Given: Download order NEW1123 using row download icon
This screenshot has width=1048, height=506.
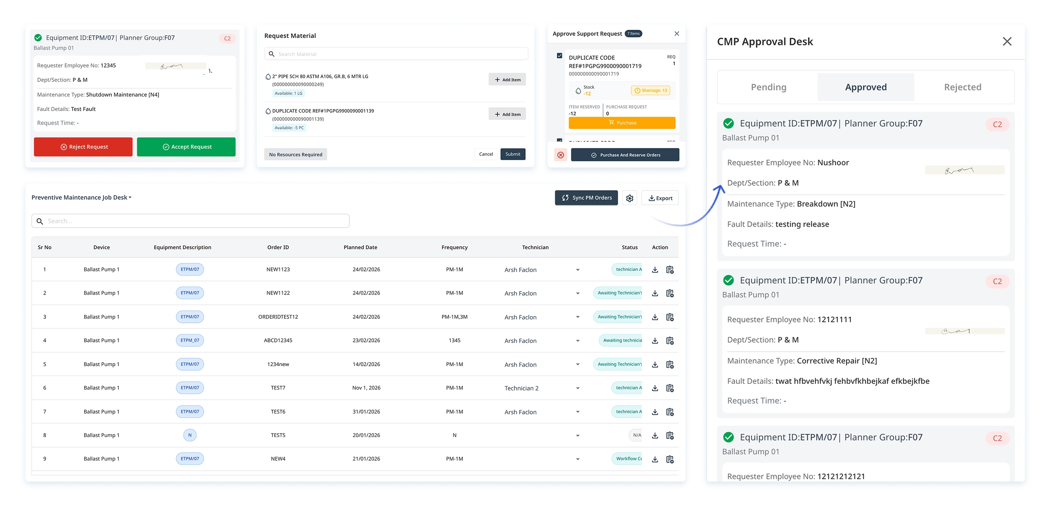Looking at the screenshot, I should tap(655, 270).
